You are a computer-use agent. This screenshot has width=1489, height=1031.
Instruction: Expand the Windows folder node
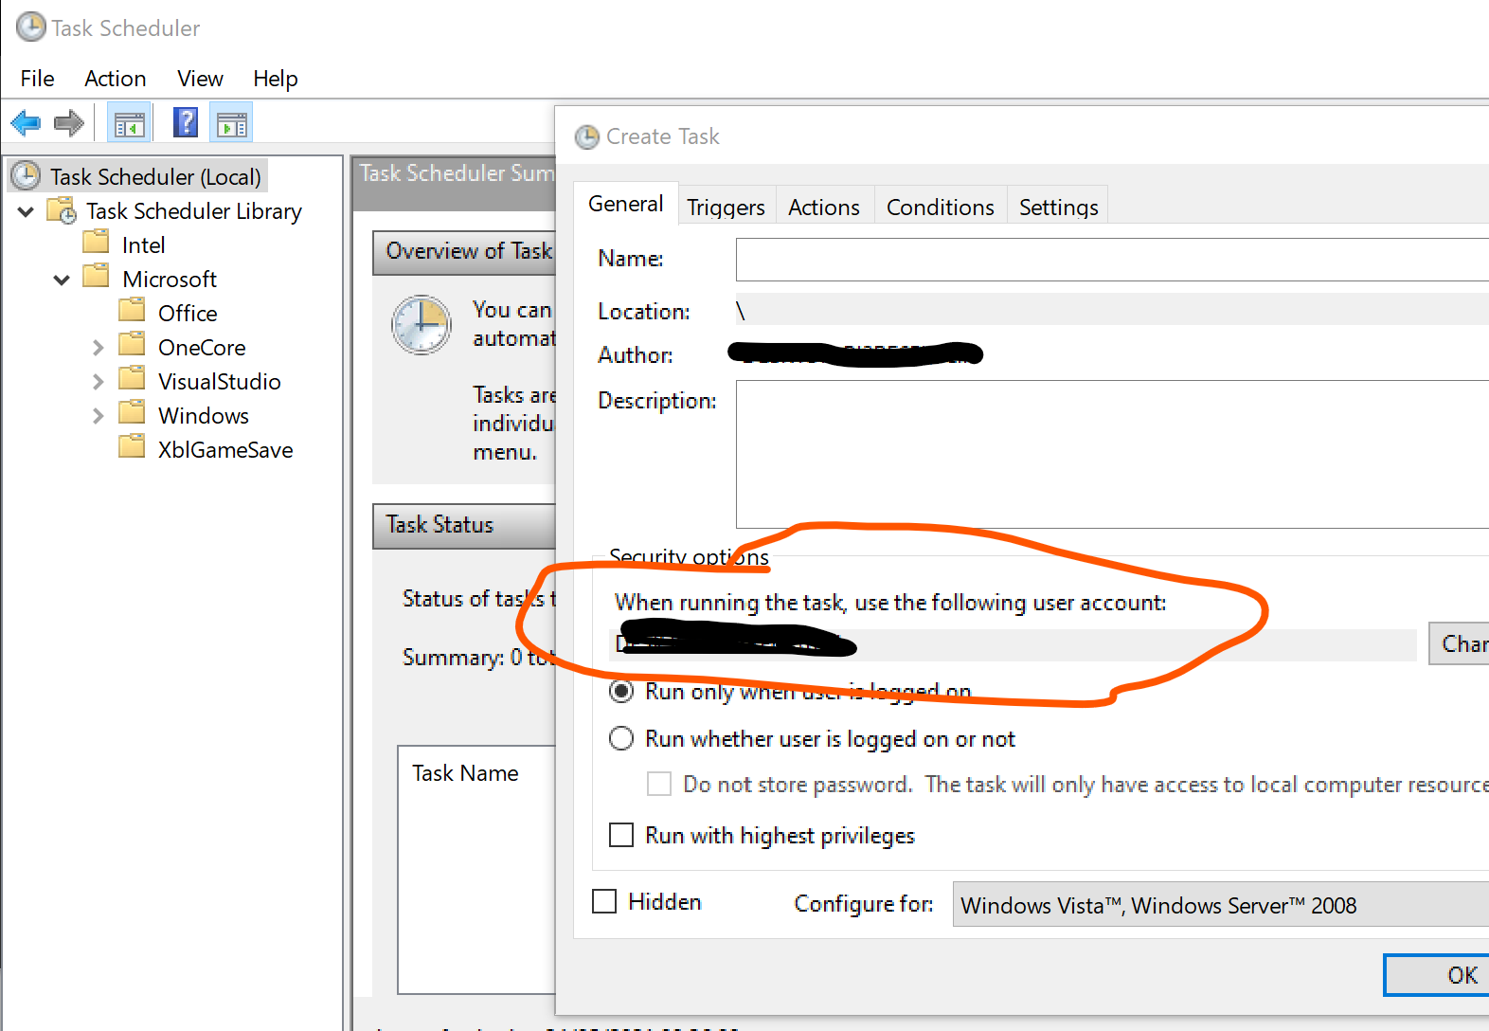(98, 416)
